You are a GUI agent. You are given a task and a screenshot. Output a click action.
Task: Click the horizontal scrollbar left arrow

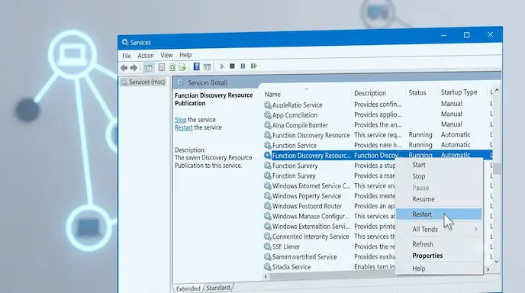(266, 276)
